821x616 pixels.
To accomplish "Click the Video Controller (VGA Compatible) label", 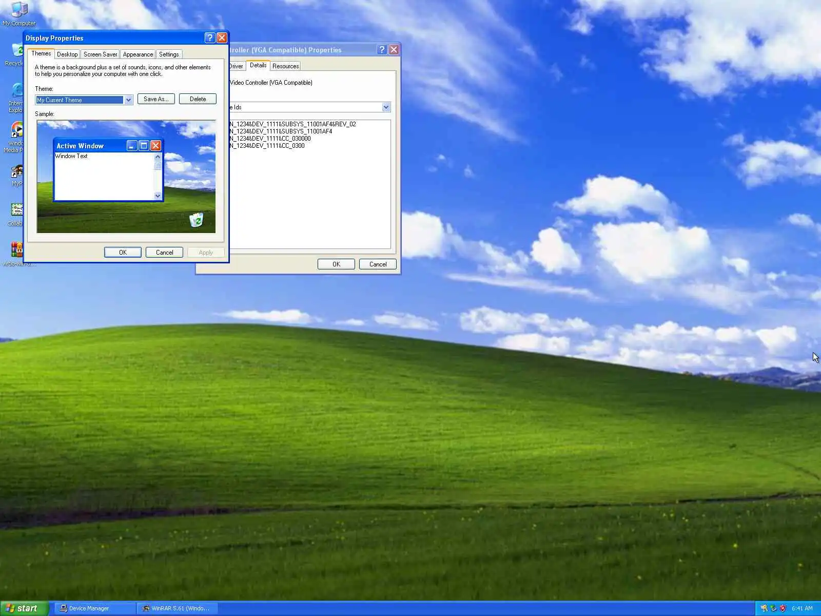I will tap(271, 83).
